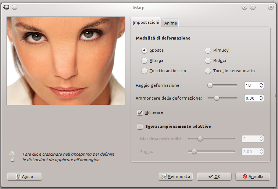Decrease Raggio deformazione with down arrow
This screenshot has height=189, width=278.
coord(261,87)
